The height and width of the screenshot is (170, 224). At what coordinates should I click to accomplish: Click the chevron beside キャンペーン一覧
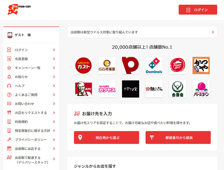(54, 68)
